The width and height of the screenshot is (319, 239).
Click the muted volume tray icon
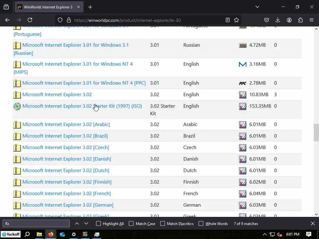coord(279,234)
